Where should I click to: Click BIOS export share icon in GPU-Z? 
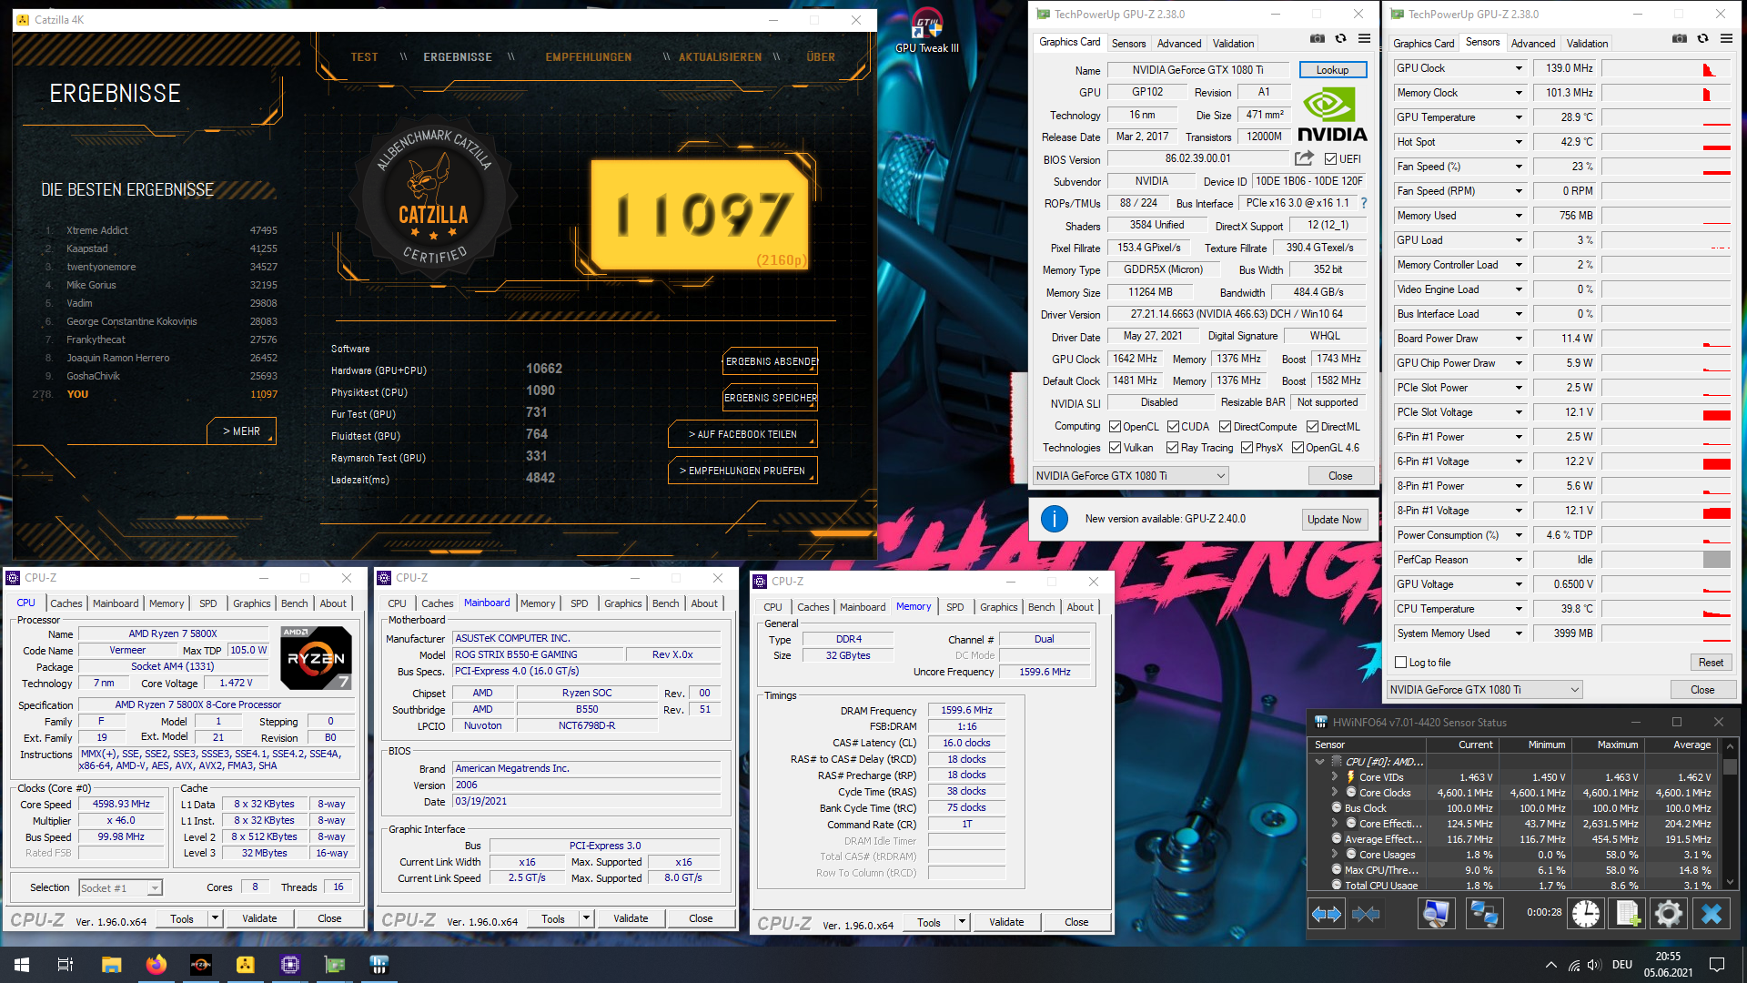pyautogui.click(x=1304, y=158)
